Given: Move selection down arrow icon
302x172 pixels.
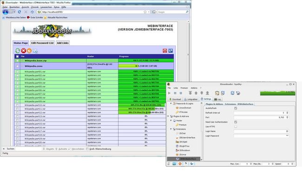Looking at the screenshot, I should coord(202,93).
